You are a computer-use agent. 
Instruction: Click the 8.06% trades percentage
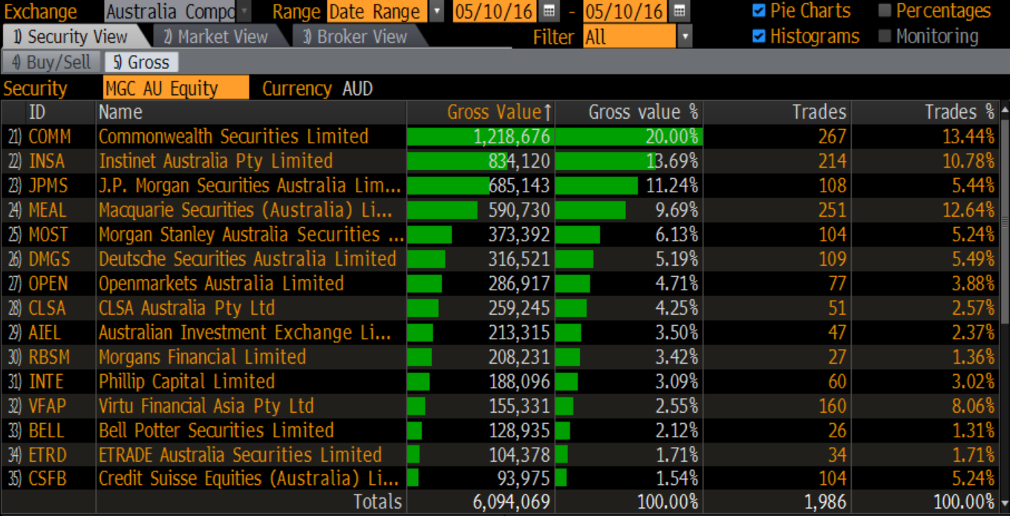click(x=973, y=406)
